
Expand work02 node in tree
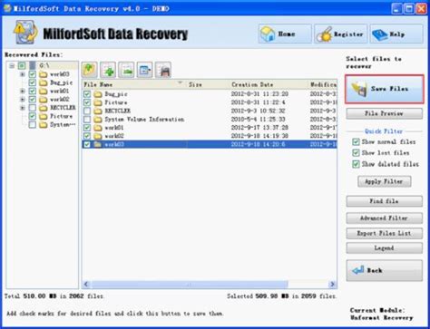point(23,100)
